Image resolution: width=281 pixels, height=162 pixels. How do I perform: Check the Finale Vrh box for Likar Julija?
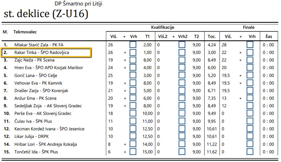tap(250, 137)
